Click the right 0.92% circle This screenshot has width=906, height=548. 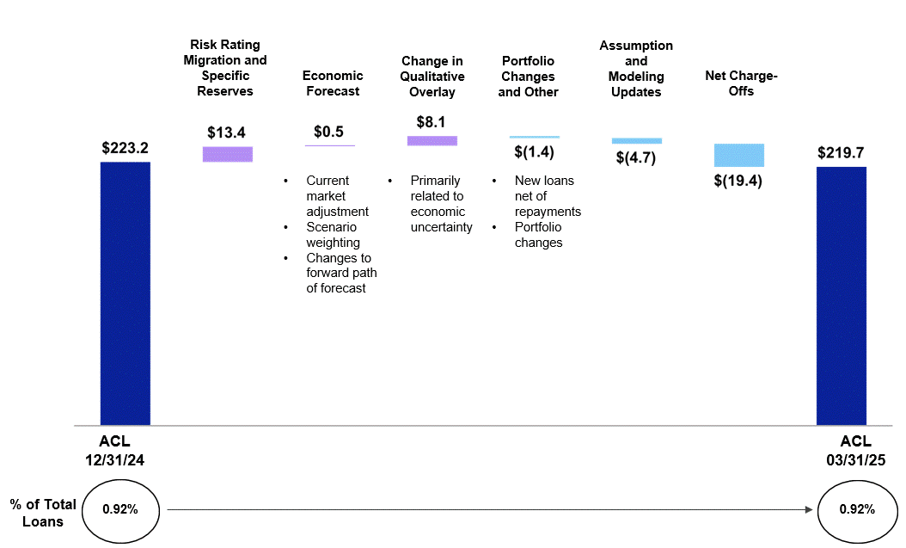(x=858, y=509)
